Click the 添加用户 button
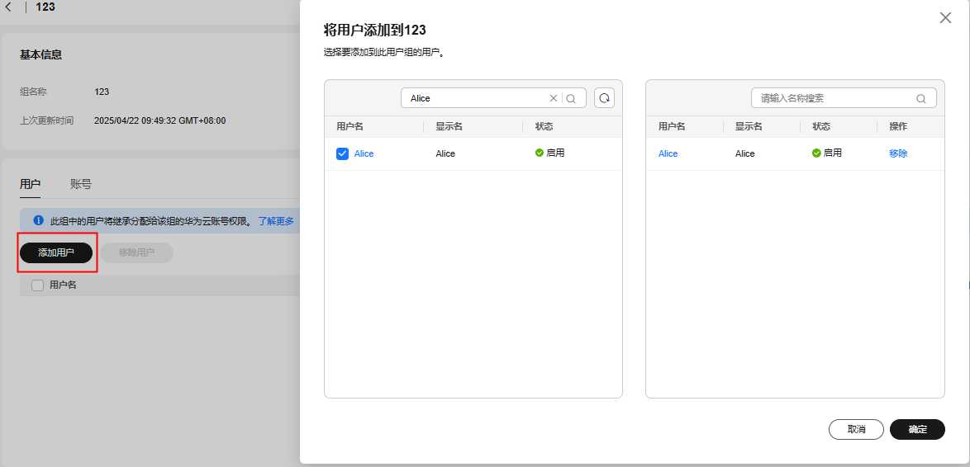 tap(56, 252)
